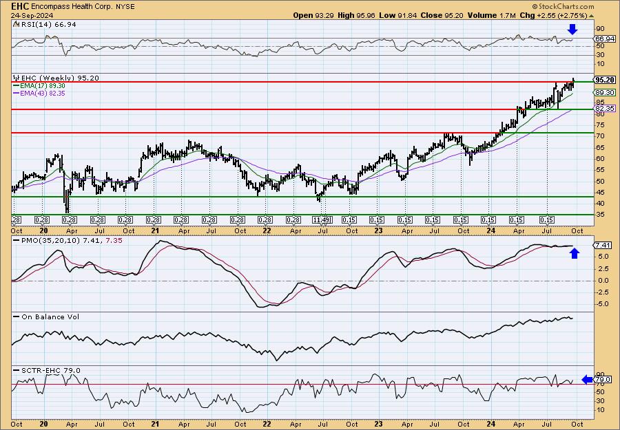Click the 65 price level on right axis
The width and height of the screenshot is (620, 430).
[x=600, y=147]
